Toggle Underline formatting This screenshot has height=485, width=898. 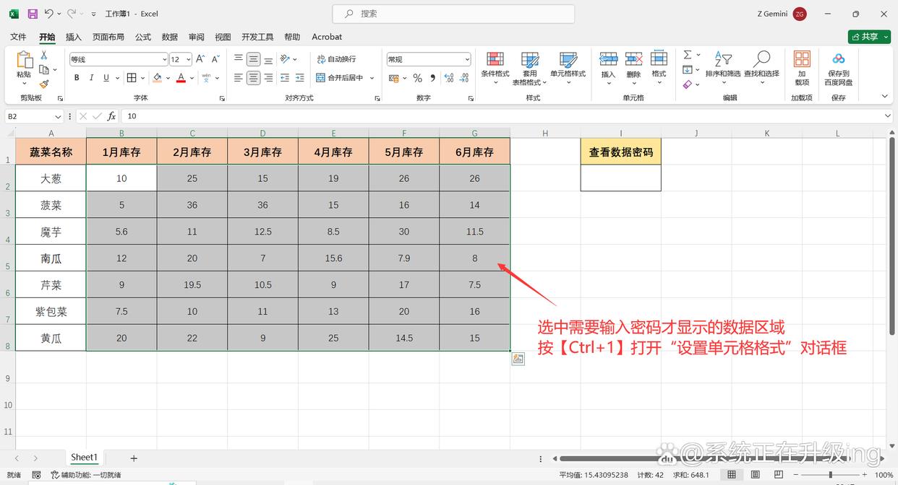point(106,78)
